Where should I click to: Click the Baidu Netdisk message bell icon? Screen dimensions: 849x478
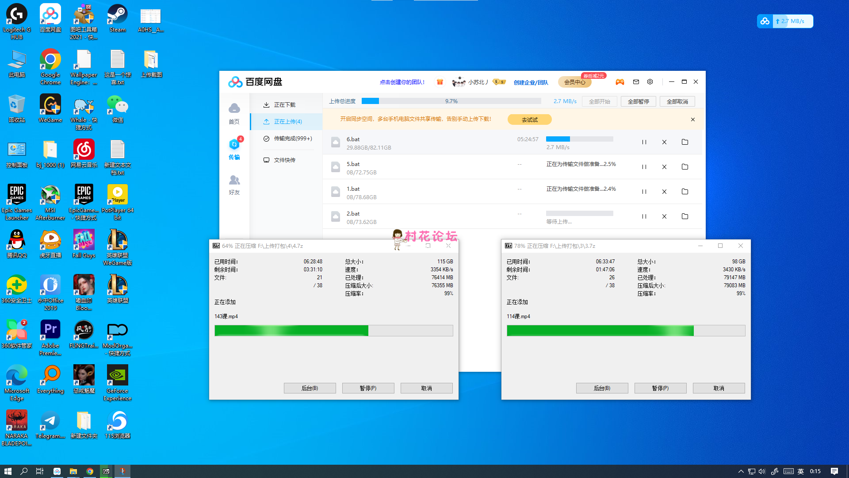coord(636,82)
